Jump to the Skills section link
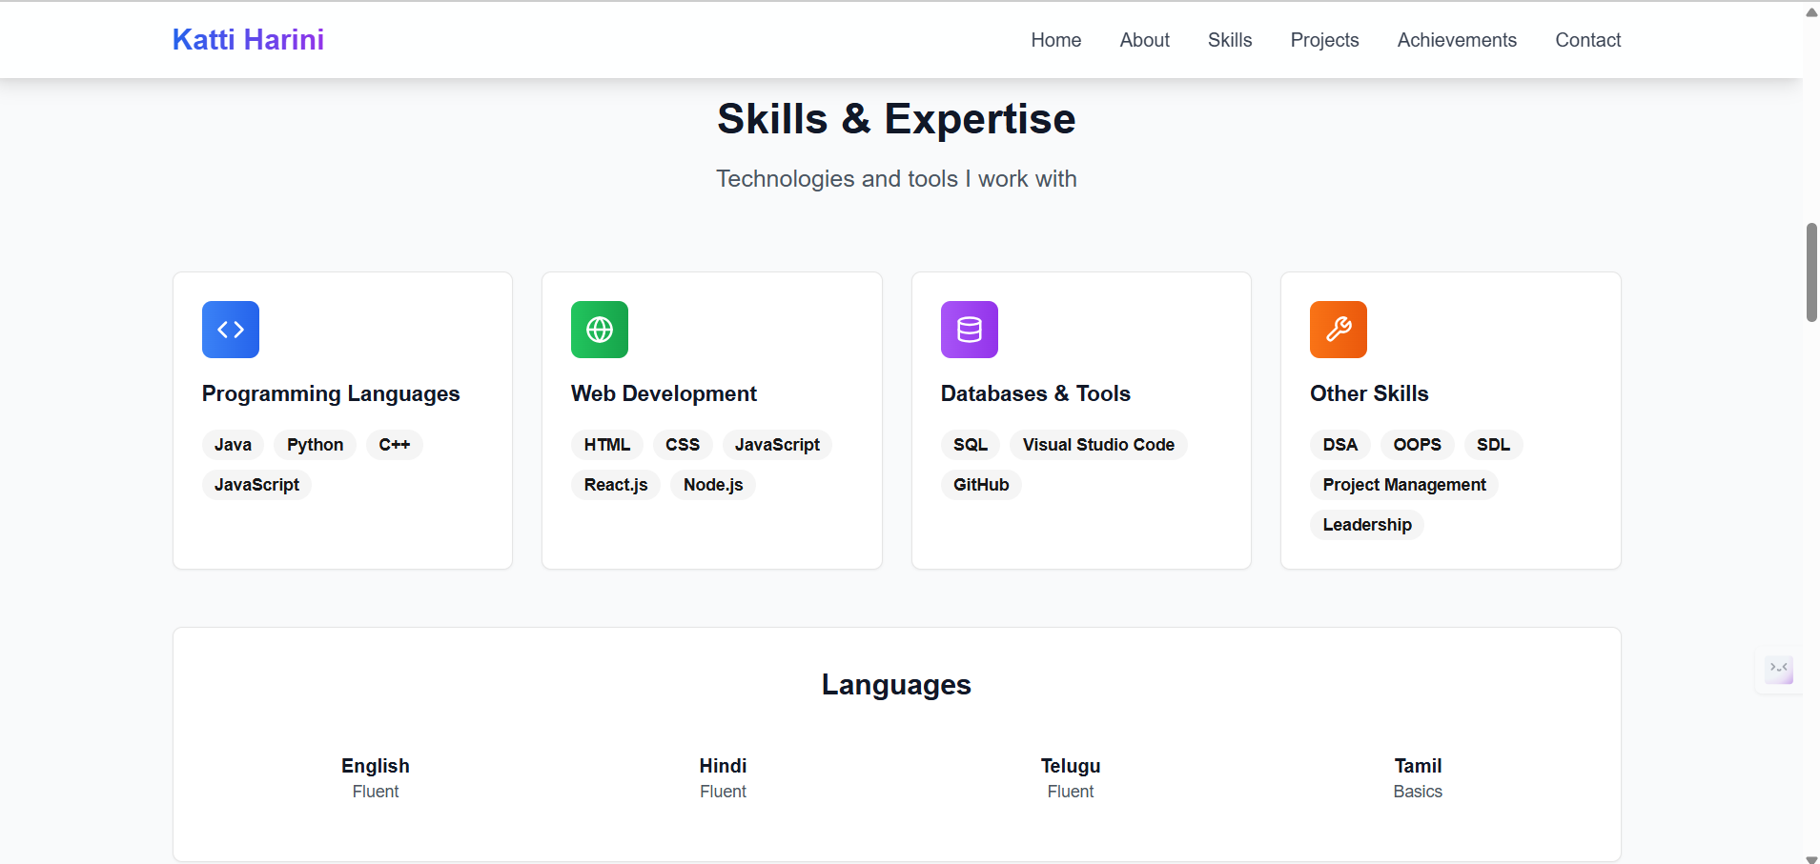The width and height of the screenshot is (1820, 864). pyautogui.click(x=1230, y=40)
